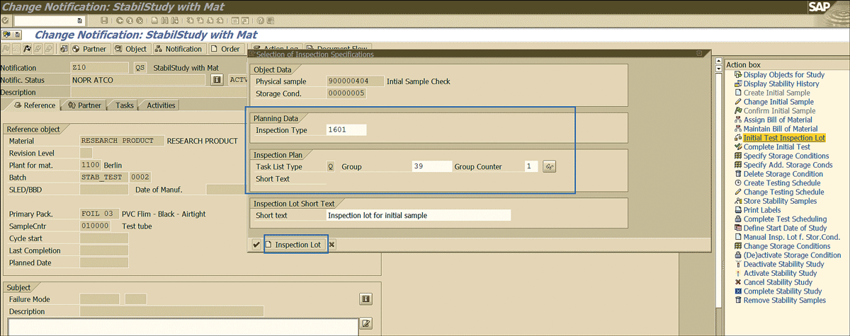Click the yellow Exit icon
The height and width of the screenshot is (336, 850).
[x=129, y=21]
